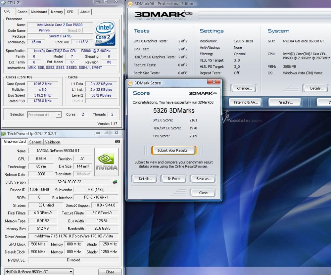Close the 3DMark Score dialog with the red X
This screenshot has width=331, height=275.
[213, 82]
